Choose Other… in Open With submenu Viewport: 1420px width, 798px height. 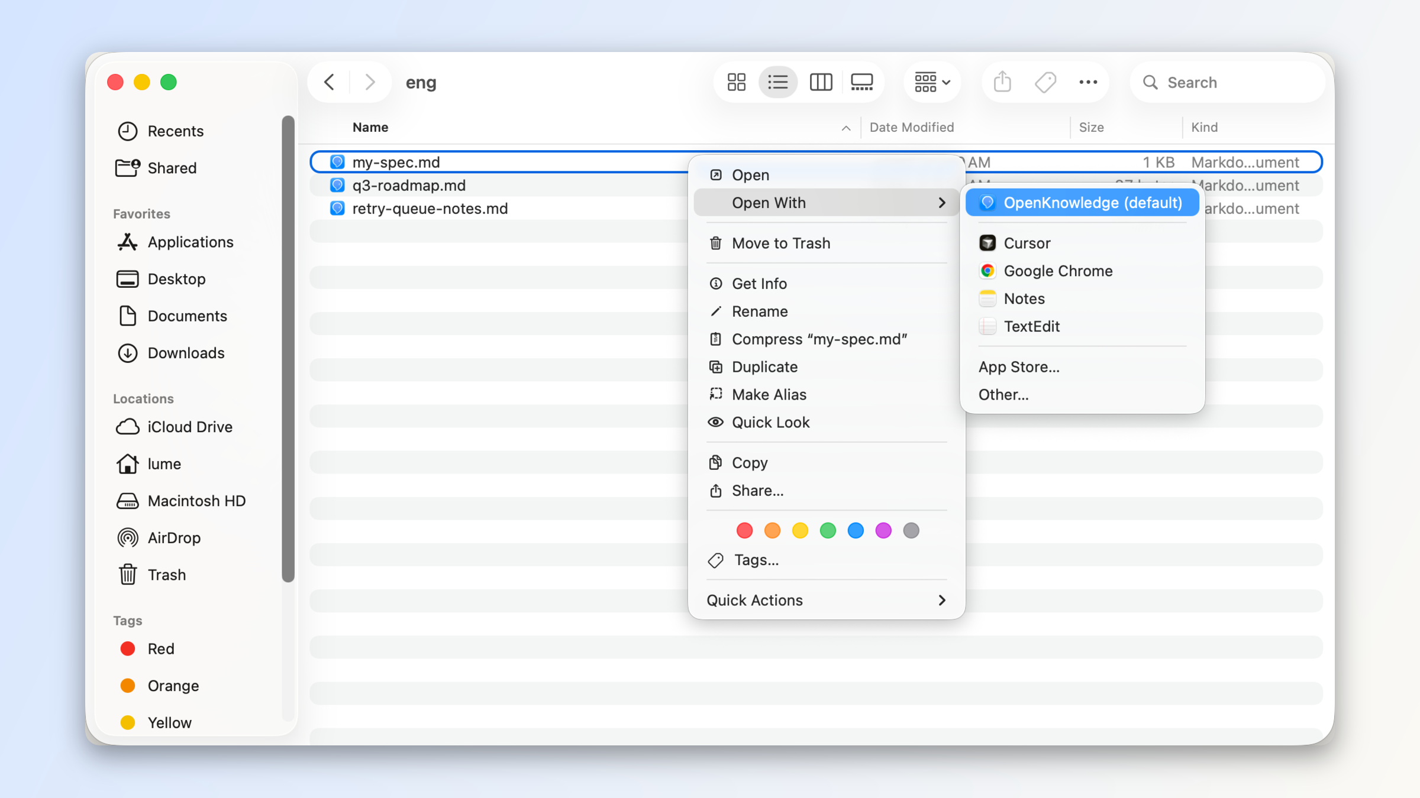pos(1082,395)
